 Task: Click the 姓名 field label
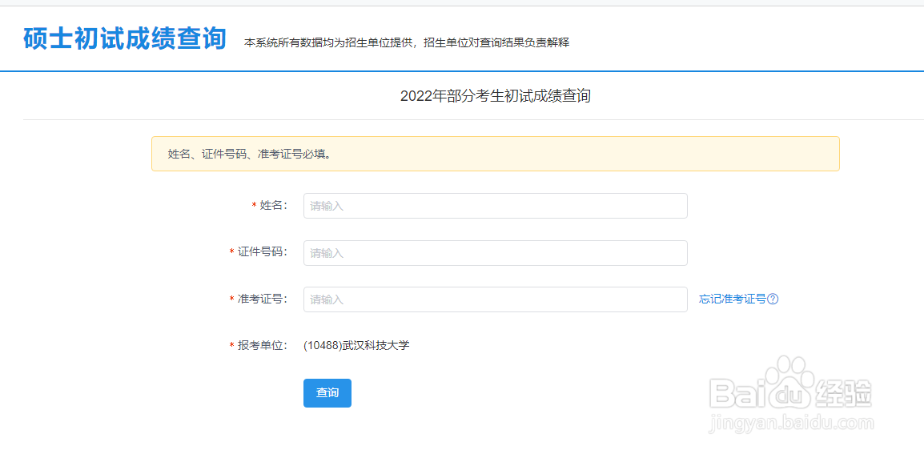(273, 206)
